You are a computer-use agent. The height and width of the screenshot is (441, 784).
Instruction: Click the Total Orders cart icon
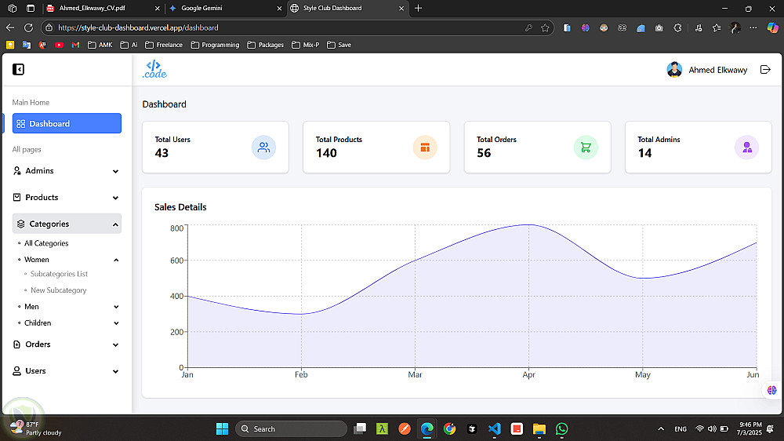click(586, 148)
